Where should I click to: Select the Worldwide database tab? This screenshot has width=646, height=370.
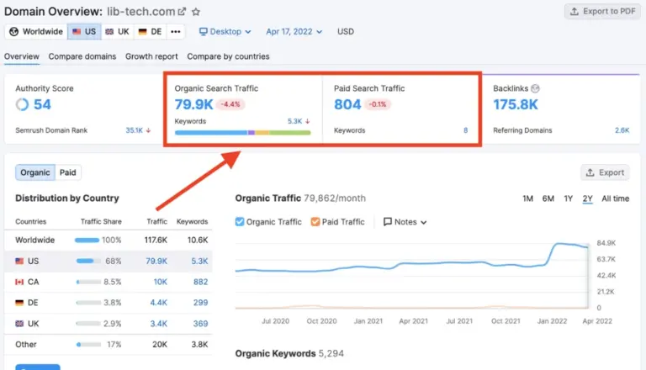point(36,32)
